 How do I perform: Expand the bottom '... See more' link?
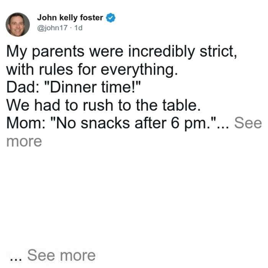(52, 255)
